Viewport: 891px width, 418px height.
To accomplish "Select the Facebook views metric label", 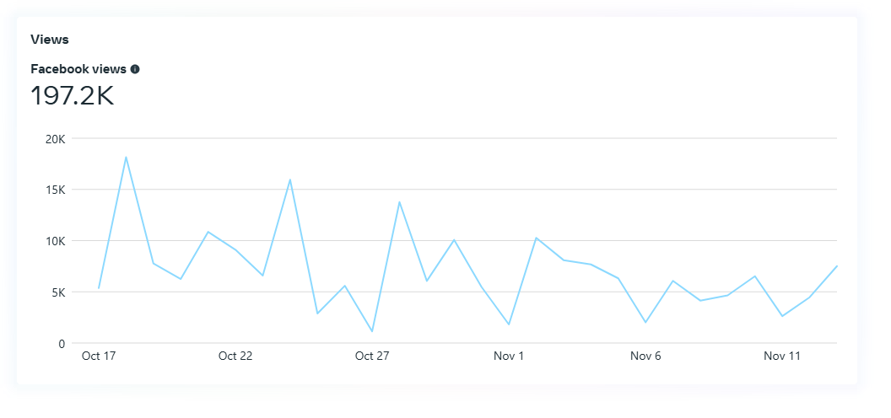I will coord(78,69).
